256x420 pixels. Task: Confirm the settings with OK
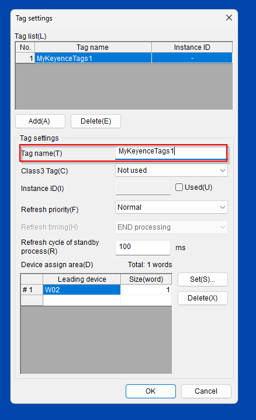tap(150, 391)
